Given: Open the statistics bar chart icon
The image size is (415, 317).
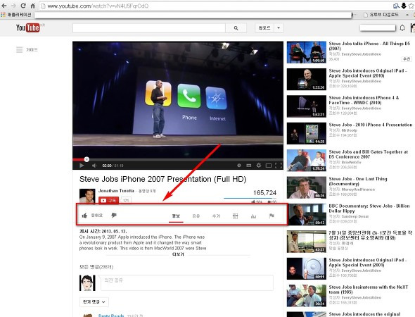Looking at the screenshot, I should pos(253,216).
